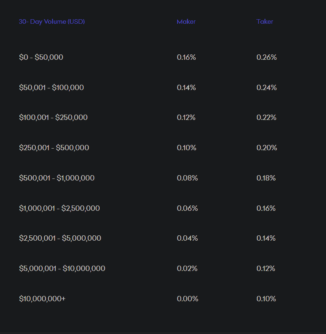Image resolution: width=326 pixels, height=334 pixels.
Task: Select the $2,500,001 - $5,000,000 volume tier
Action: click(x=60, y=238)
